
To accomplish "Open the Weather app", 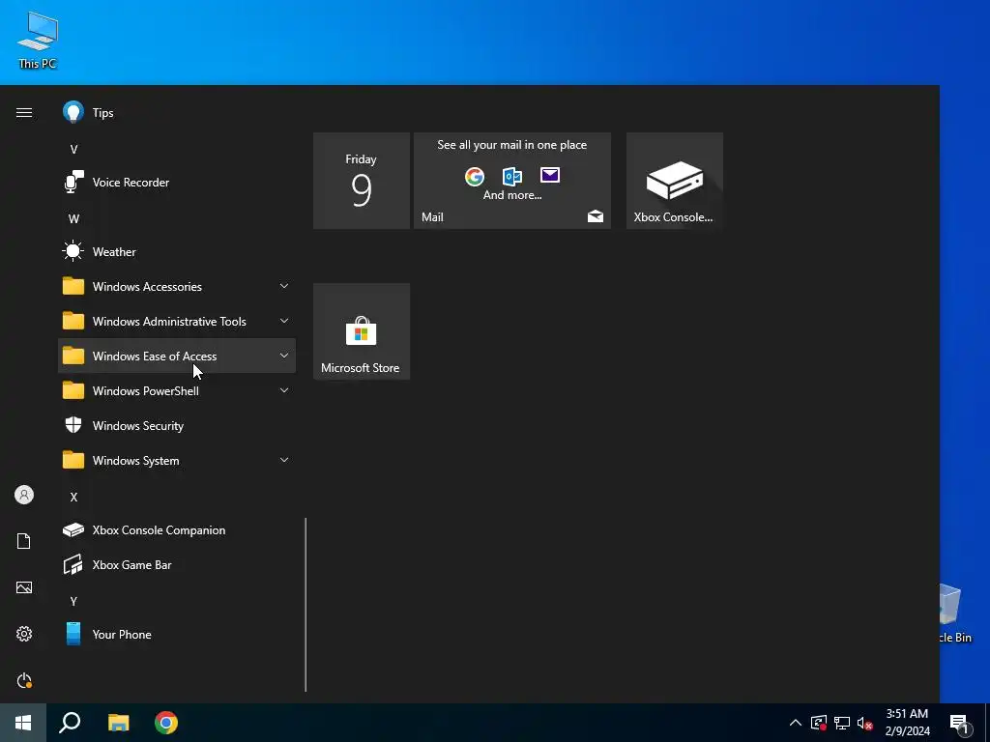I will tap(177, 252).
